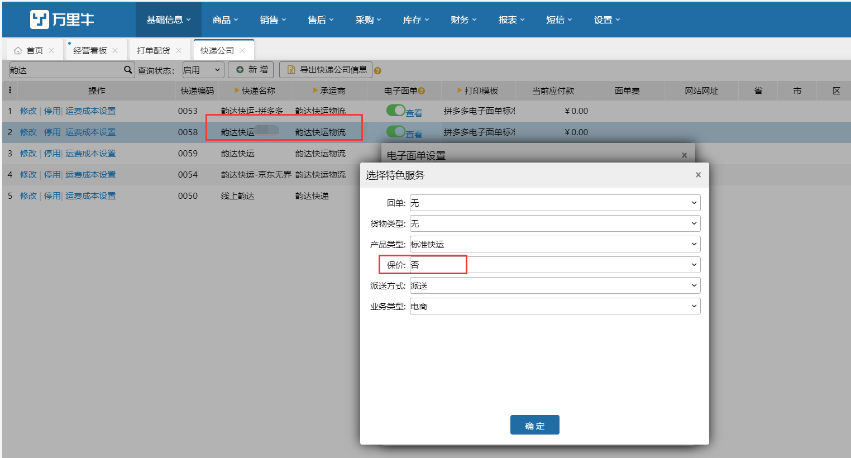Click the 确定 button

point(535,425)
